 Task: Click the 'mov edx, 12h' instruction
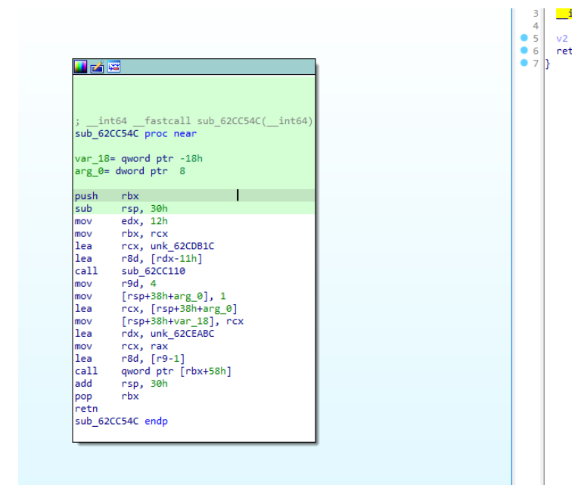click(121, 221)
